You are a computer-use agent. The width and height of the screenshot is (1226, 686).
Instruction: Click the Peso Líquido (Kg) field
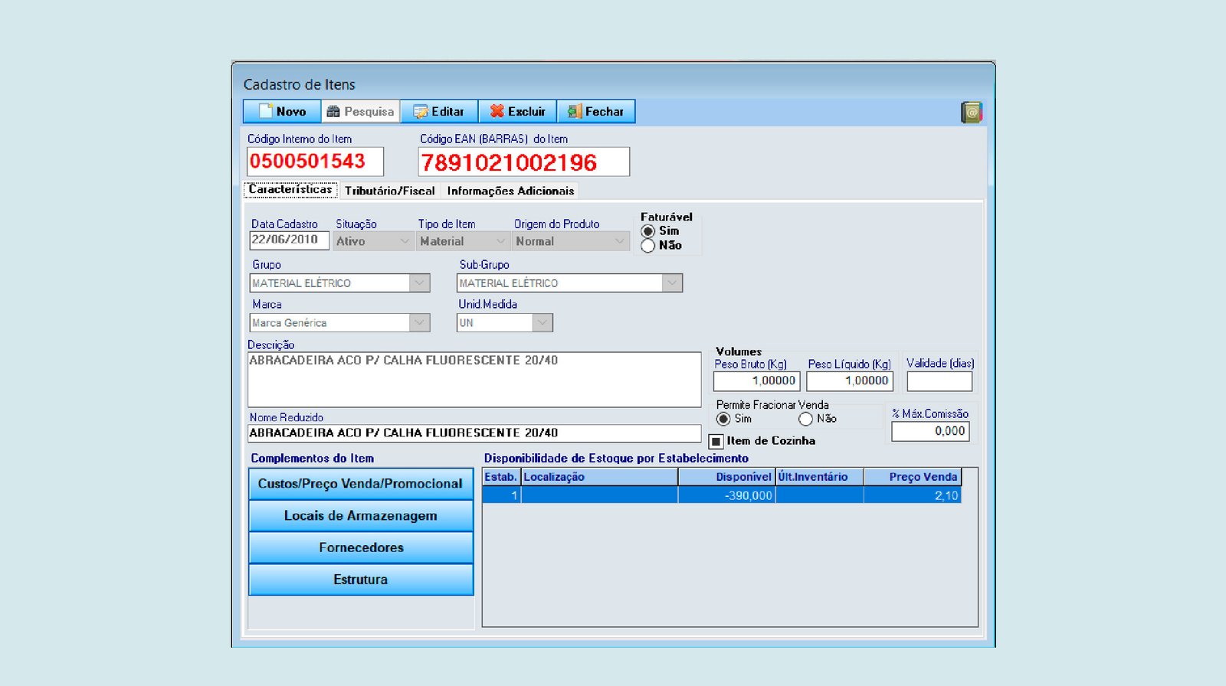tap(850, 381)
